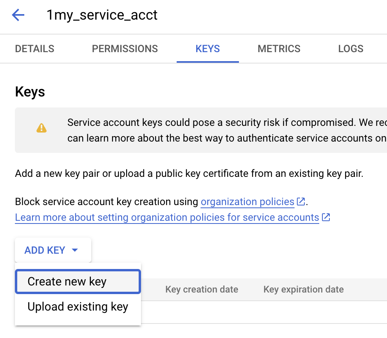Click the Key expiration date column header

tap(304, 289)
